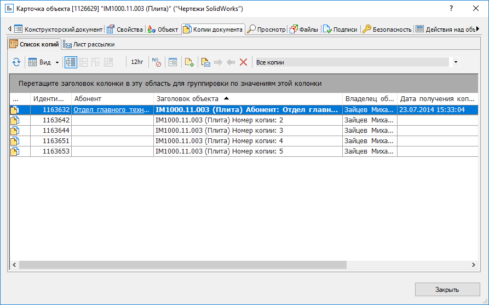Click the document icon for row 1163653
Screen dimensions: 489x305
[x=15, y=151]
